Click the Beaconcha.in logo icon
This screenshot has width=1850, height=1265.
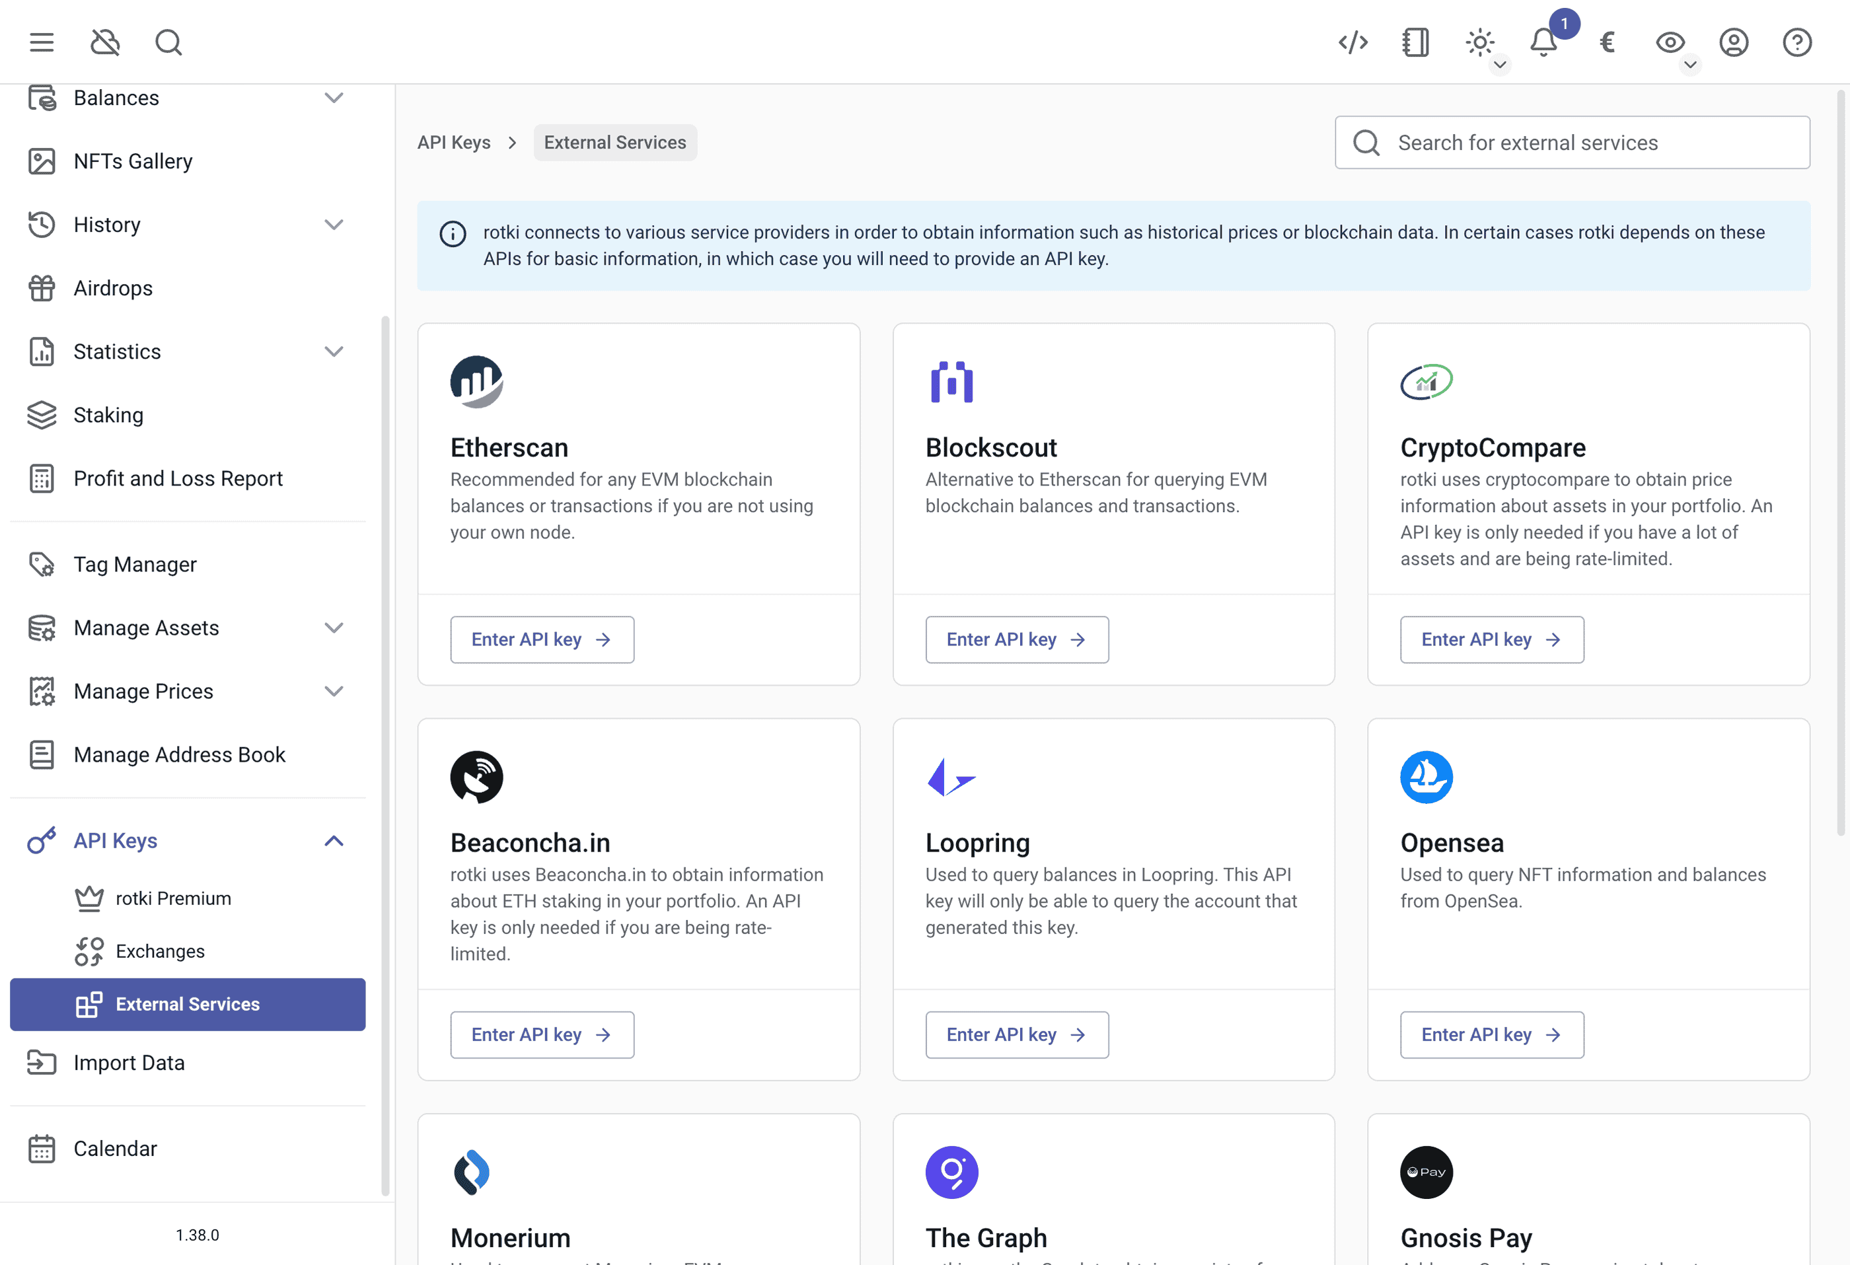477,777
